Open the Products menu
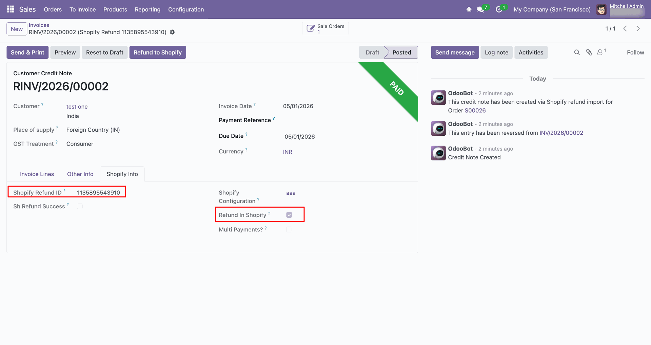Screen dimensions: 651x345 tap(115, 9)
